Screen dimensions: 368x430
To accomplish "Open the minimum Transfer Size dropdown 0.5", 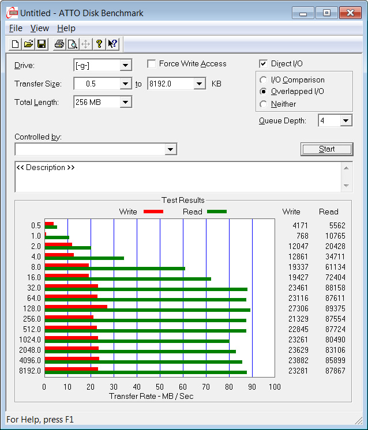I will click(103, 84).
